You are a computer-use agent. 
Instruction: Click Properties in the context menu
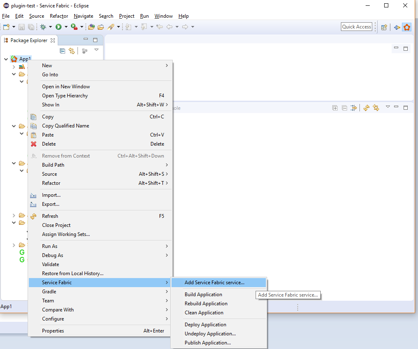click(53, 331)
